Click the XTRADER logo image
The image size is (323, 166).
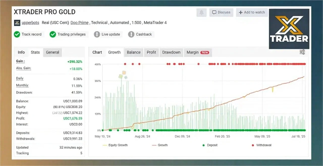tap(289, 29)
